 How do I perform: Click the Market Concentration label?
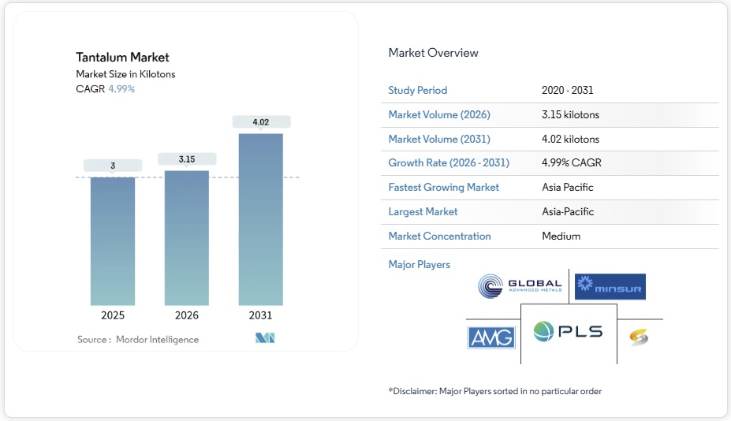[439, 237]
